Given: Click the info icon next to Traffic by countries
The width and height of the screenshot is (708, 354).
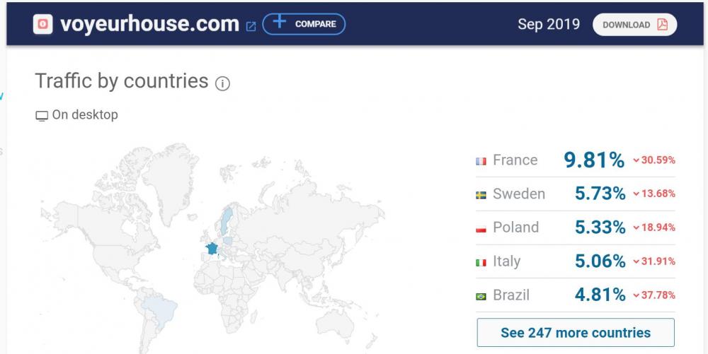Looking at the screenshot, I should [x=222, y=84].
